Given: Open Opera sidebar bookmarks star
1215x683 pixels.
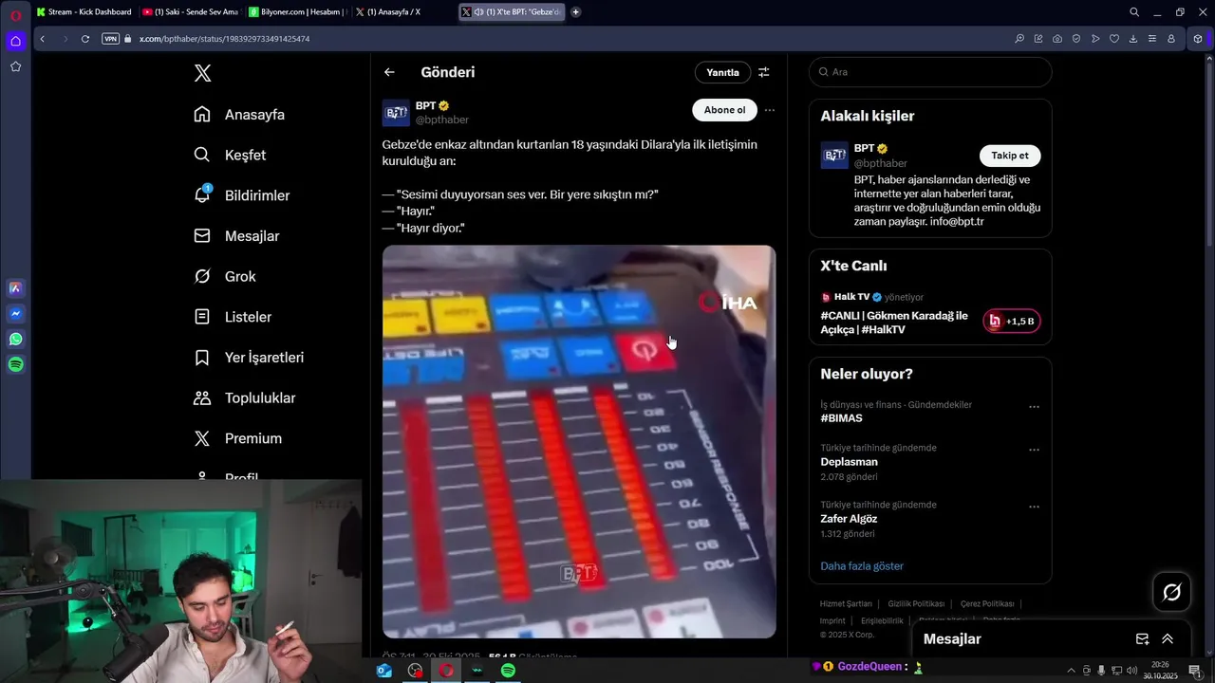Looking at the screenshot, I should pyautogui.click(x=15, y=66).
